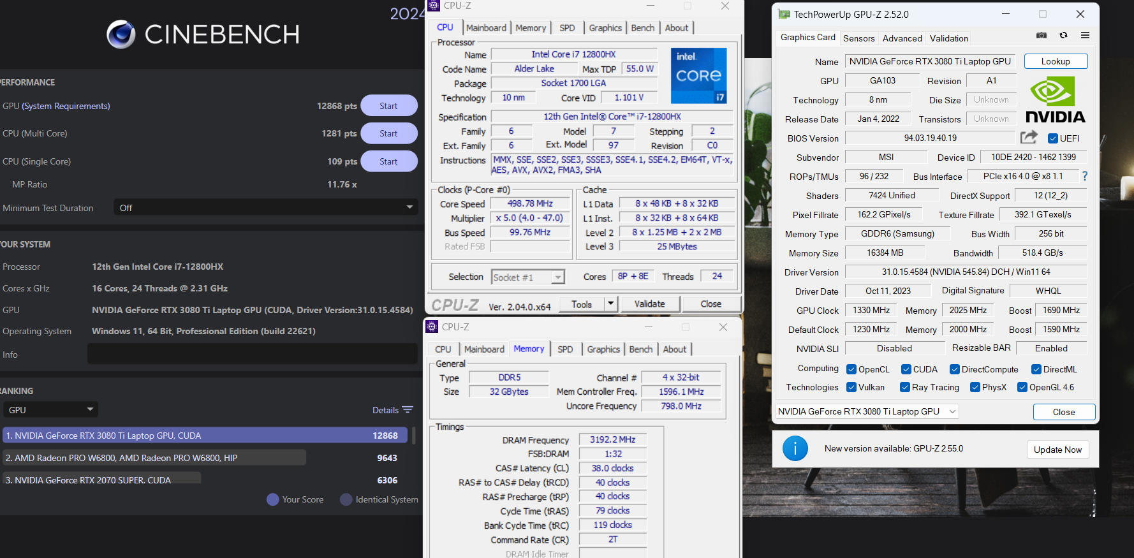
Task: Open the Socket #1 selection dropdown
Action: coord(528,277)
